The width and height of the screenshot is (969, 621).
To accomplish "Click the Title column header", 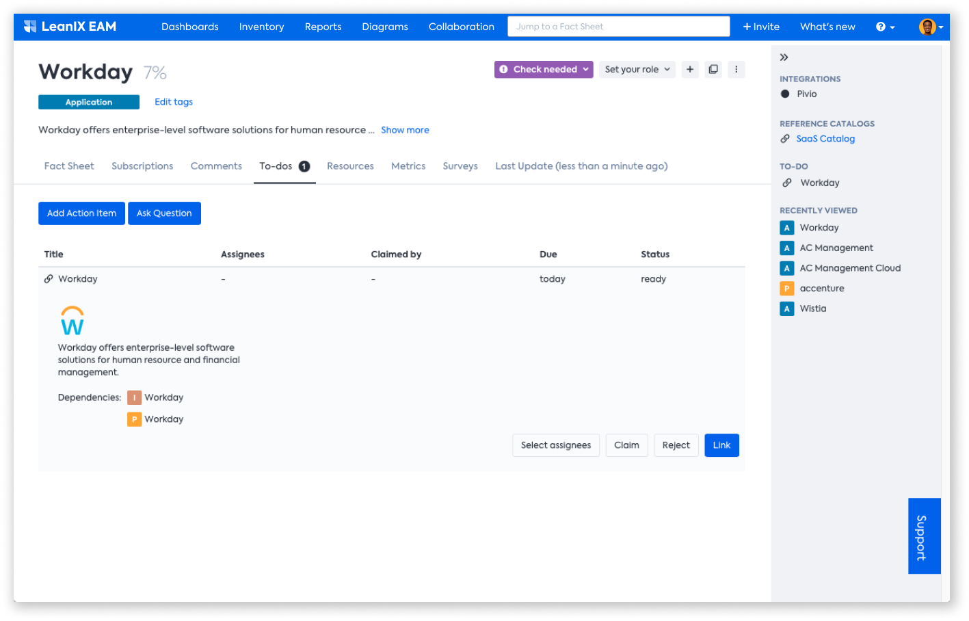I will (x=53, y=254).
